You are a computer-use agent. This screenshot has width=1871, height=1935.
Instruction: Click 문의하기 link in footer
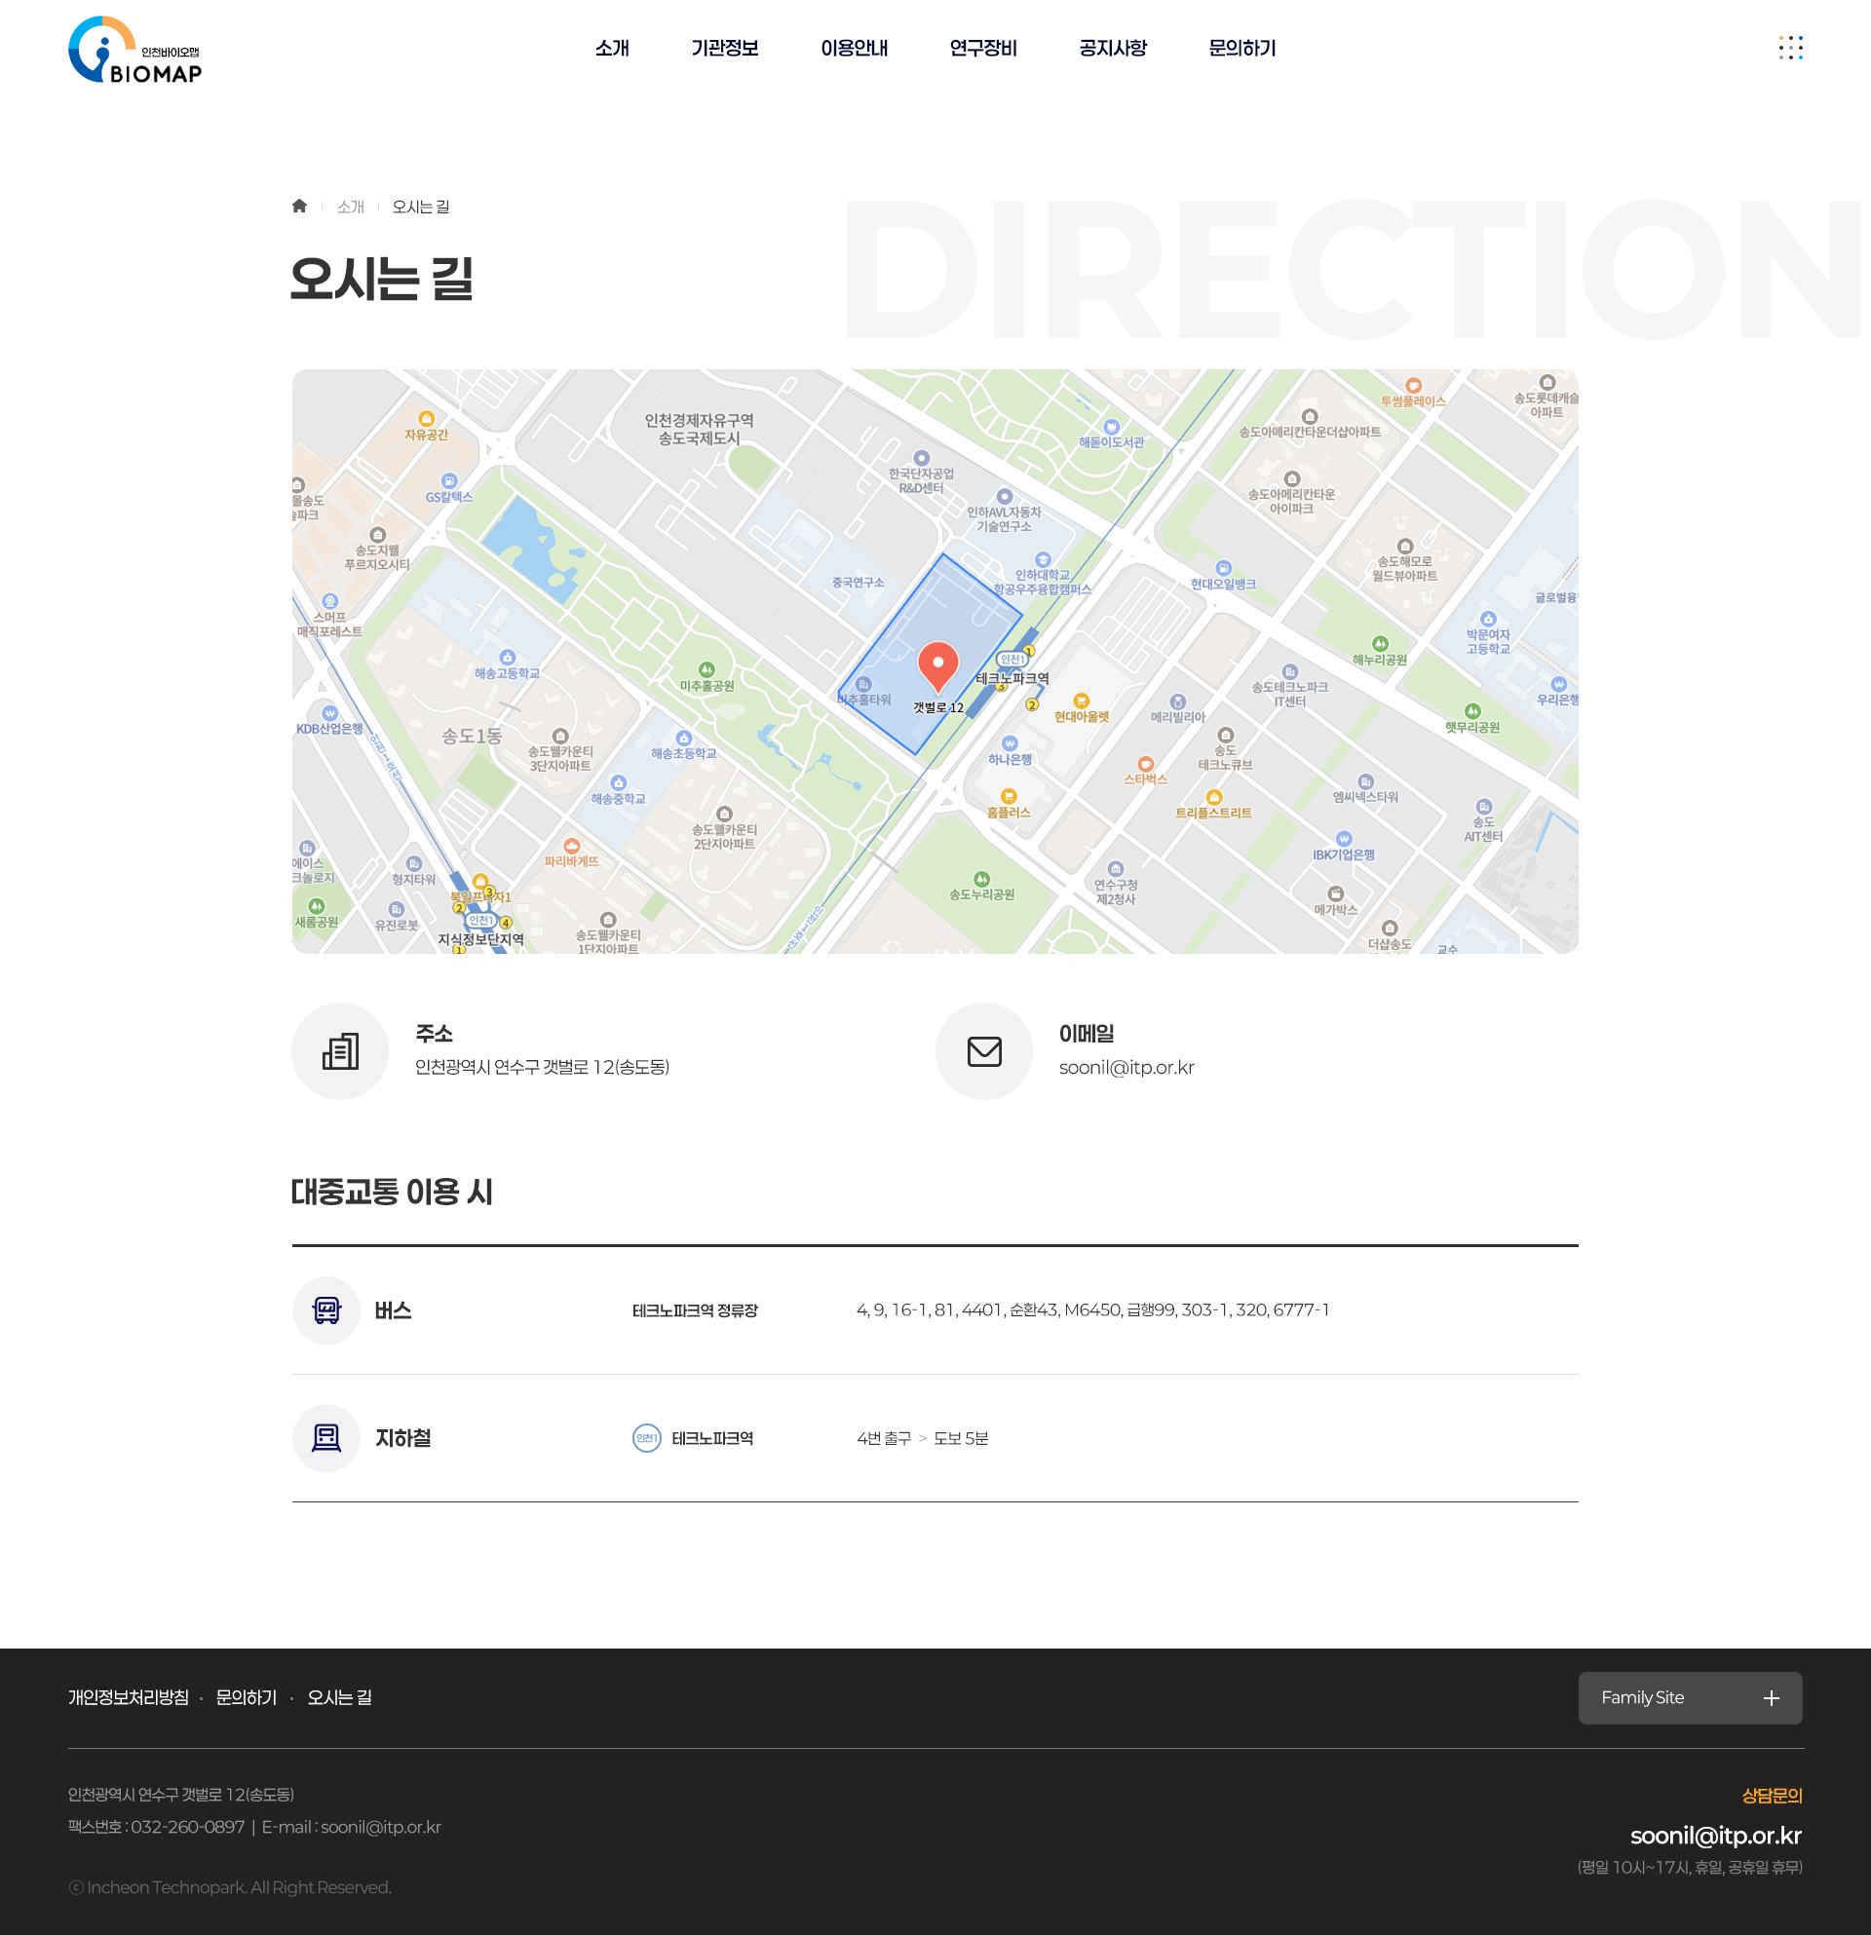246,1697
